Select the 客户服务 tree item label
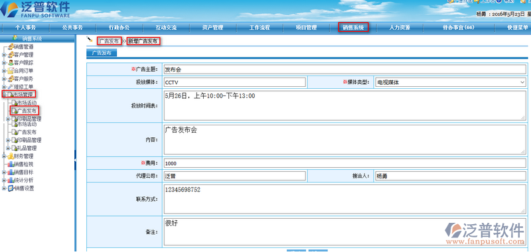 (24, 79)
